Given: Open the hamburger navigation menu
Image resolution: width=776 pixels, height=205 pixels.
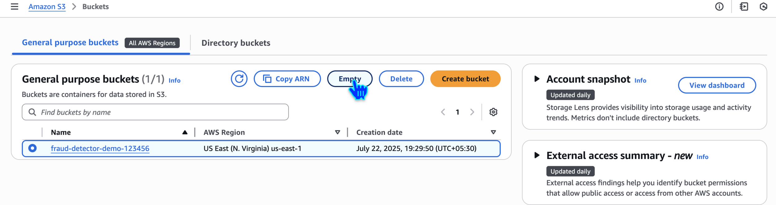Looking at the screenshot, I should (14, 7).
